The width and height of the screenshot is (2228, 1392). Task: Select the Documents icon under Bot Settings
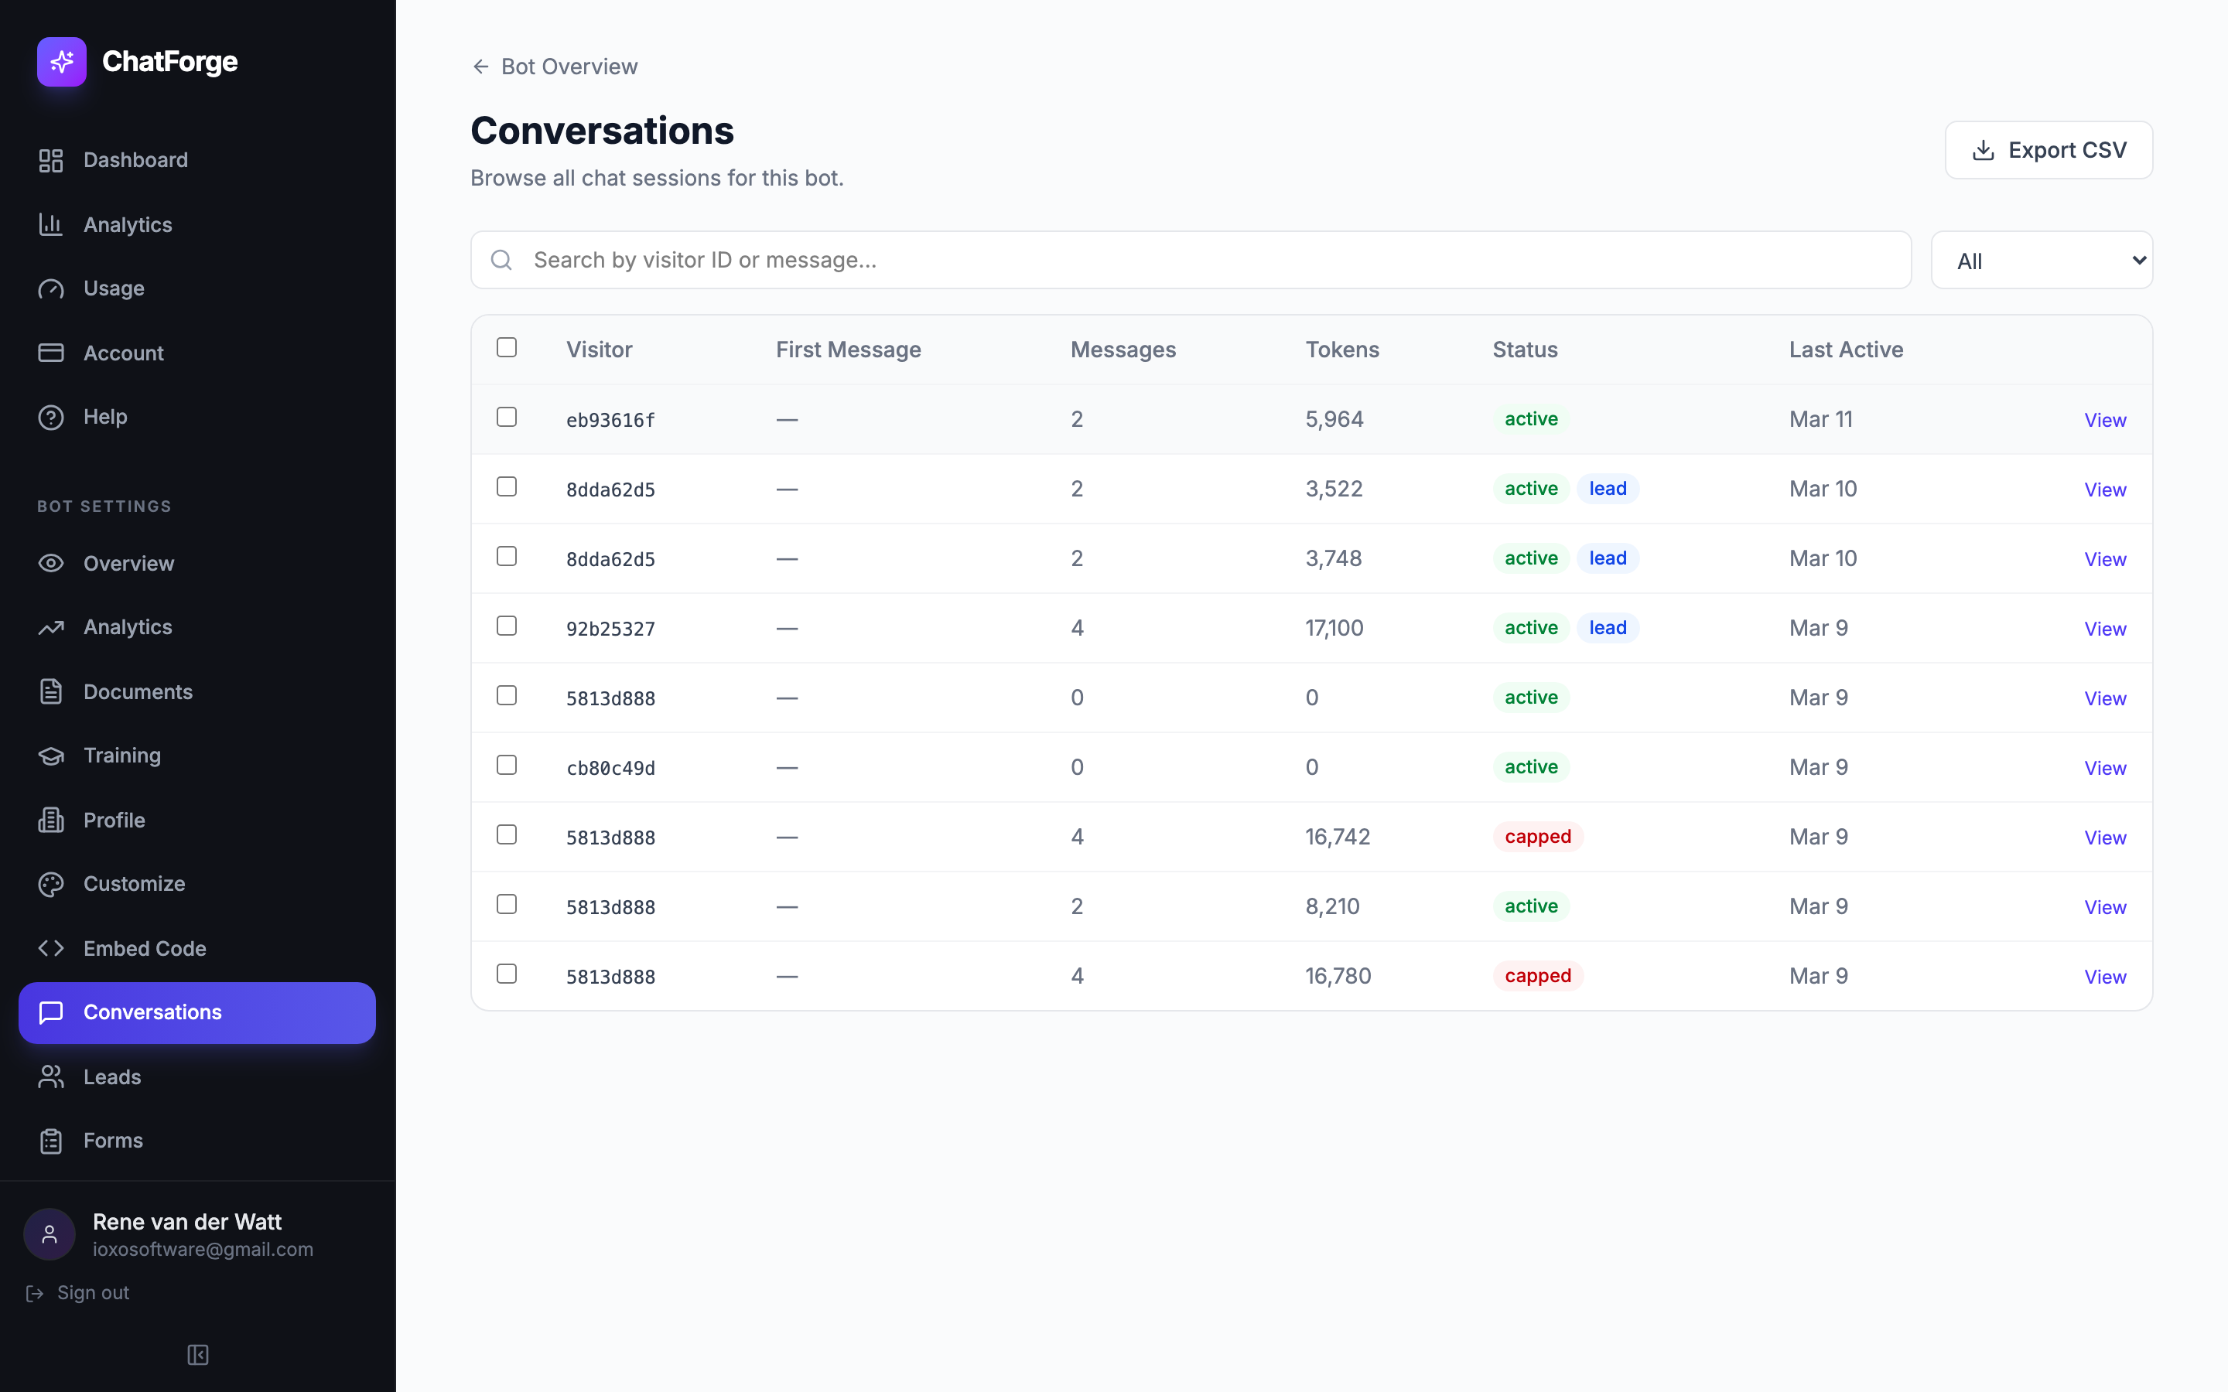pos(50,691)
